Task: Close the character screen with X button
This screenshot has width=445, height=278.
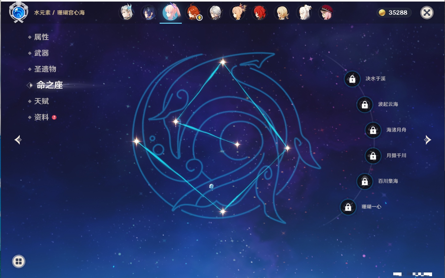Action: [427, 13]
